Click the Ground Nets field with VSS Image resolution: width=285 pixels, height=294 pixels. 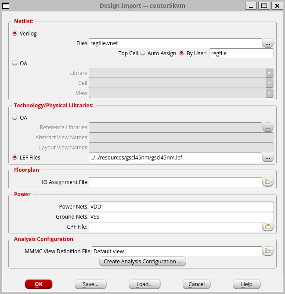[x=181, y=217]
